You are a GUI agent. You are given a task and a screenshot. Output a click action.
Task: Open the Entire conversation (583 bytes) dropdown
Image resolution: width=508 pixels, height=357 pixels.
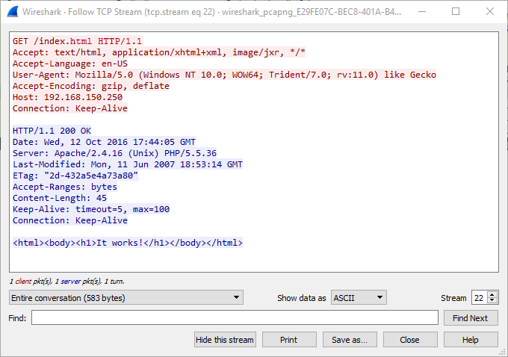point(126,297)
